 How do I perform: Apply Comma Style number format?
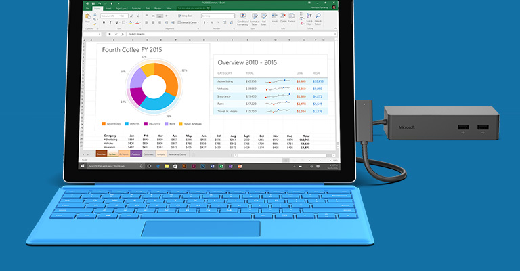[x=218, y=22]
